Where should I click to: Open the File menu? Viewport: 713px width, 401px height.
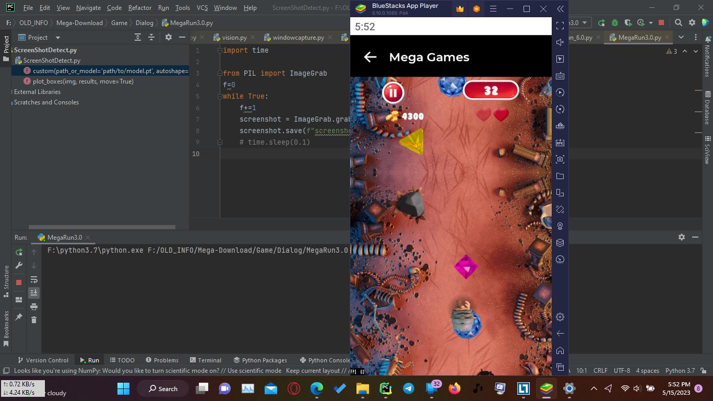click(x=28, y=8)
